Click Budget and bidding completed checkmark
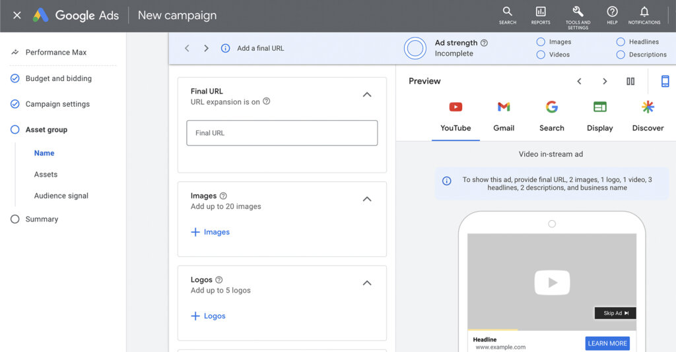The image size is (676, 352). (15, 78)
